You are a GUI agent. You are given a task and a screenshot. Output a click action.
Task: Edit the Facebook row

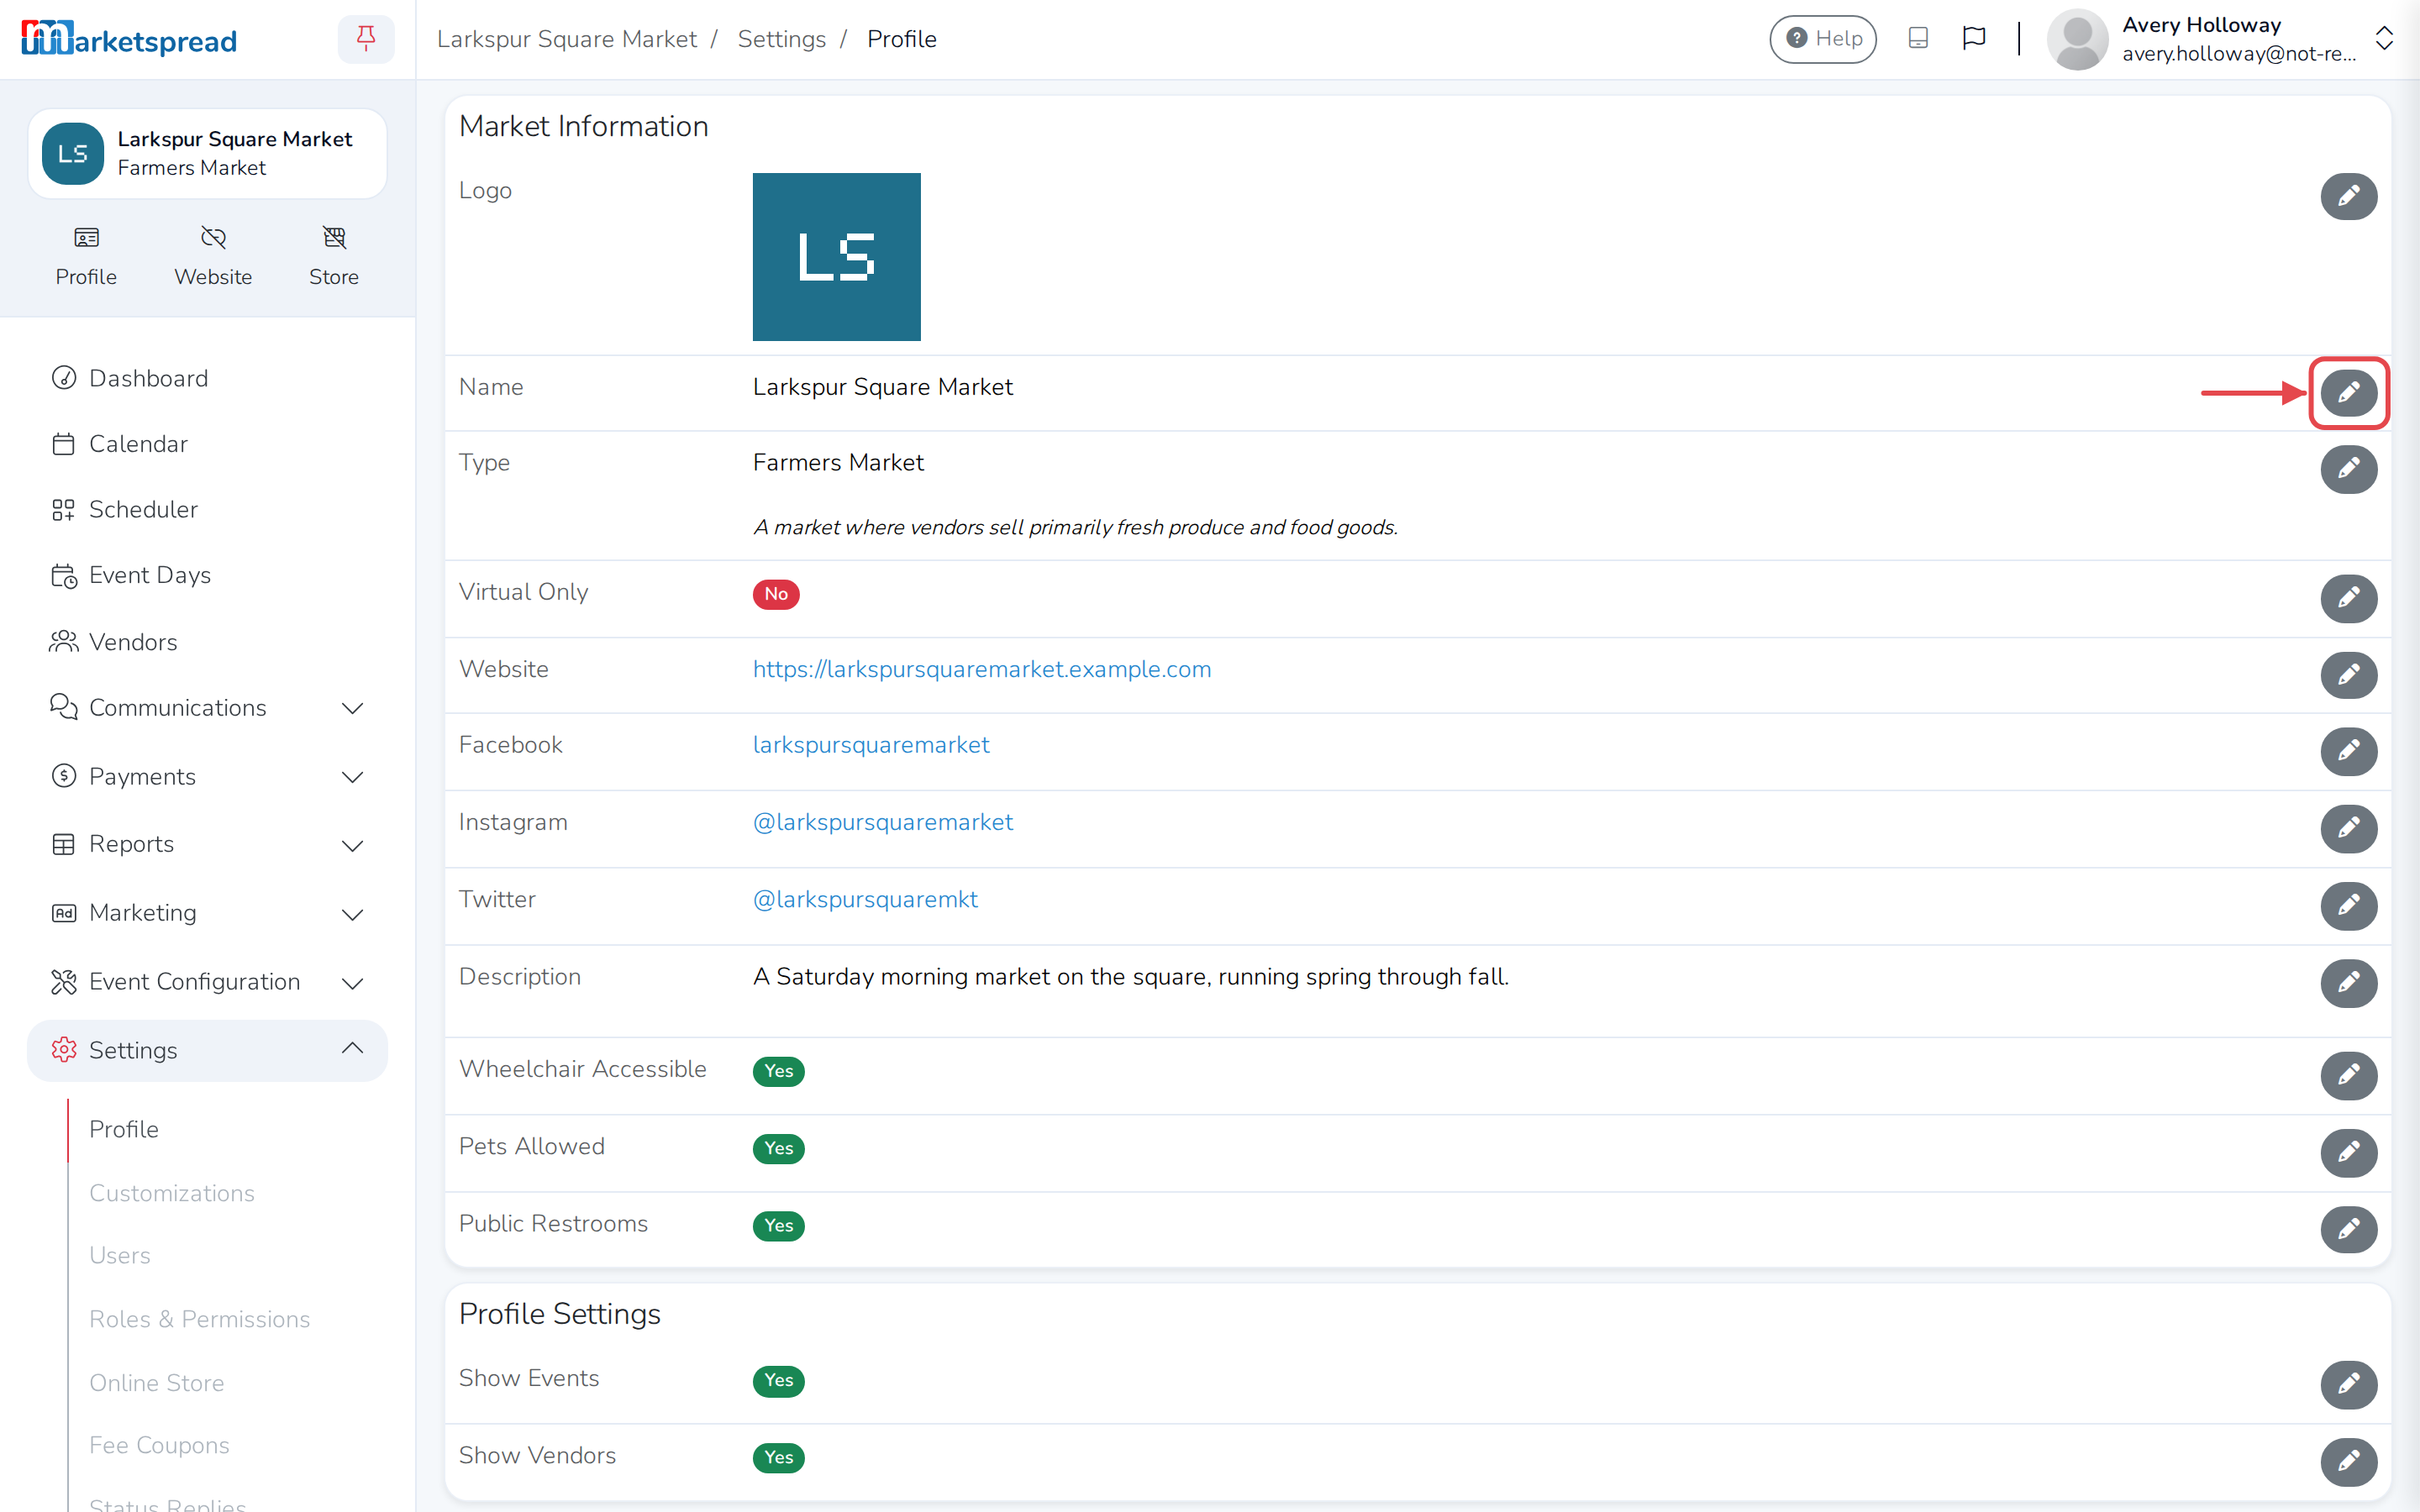(2348, 751)
